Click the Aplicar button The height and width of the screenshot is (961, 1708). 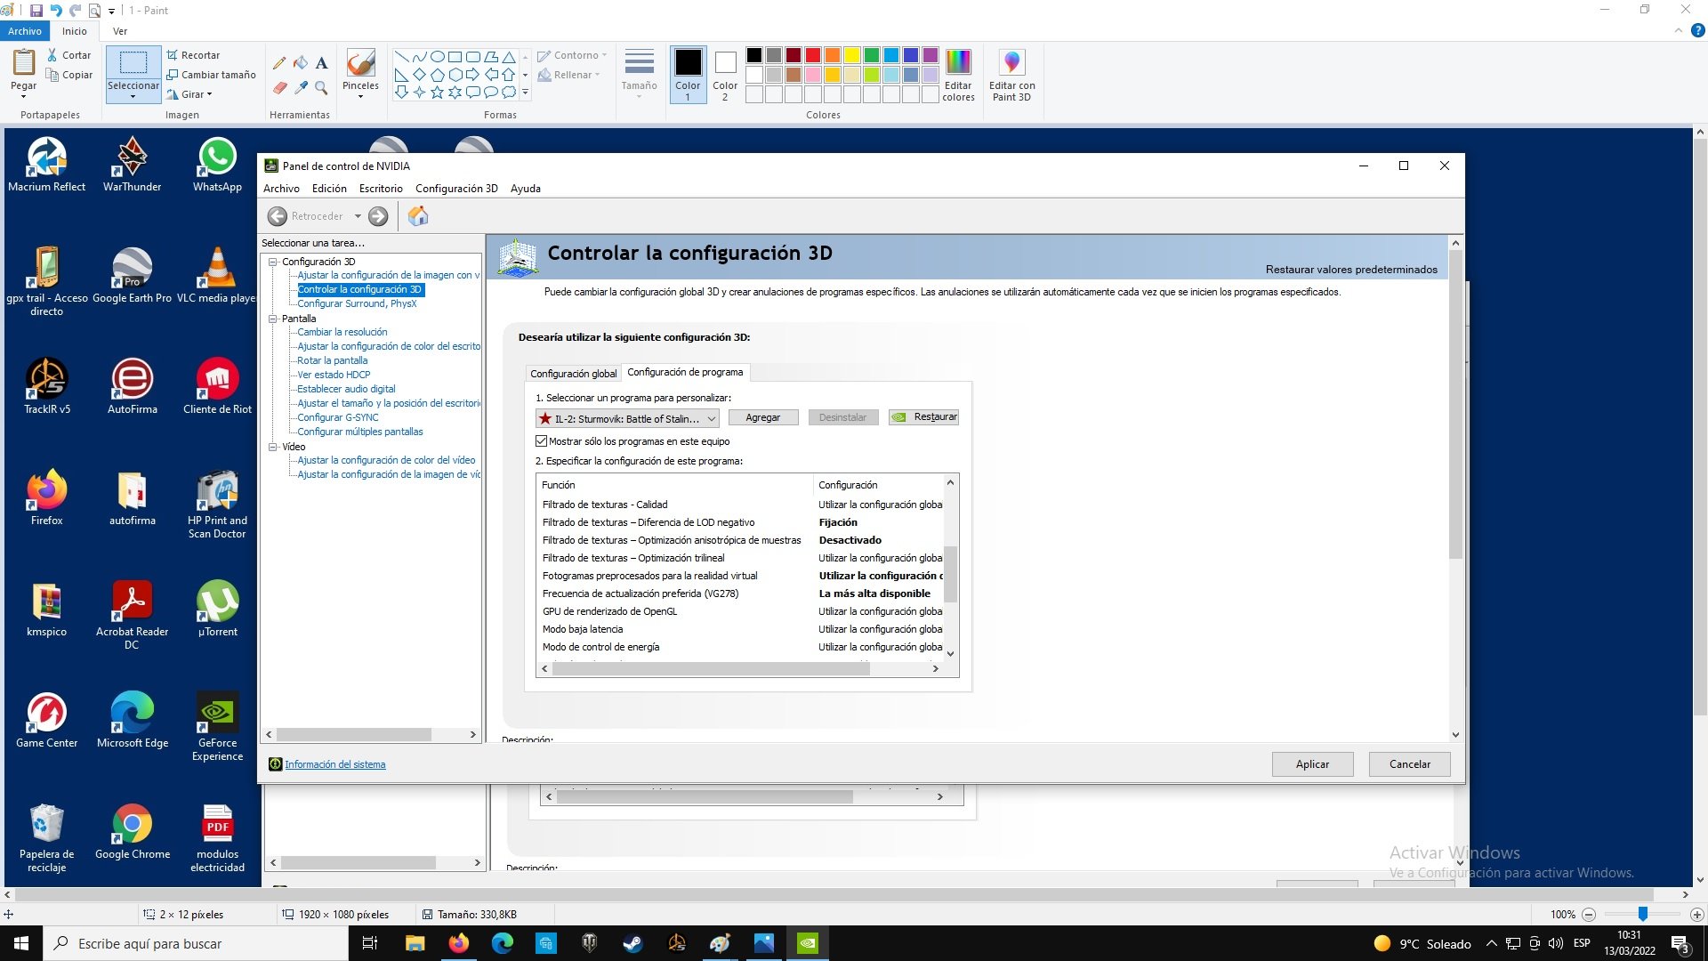(x=1312, y=764)
